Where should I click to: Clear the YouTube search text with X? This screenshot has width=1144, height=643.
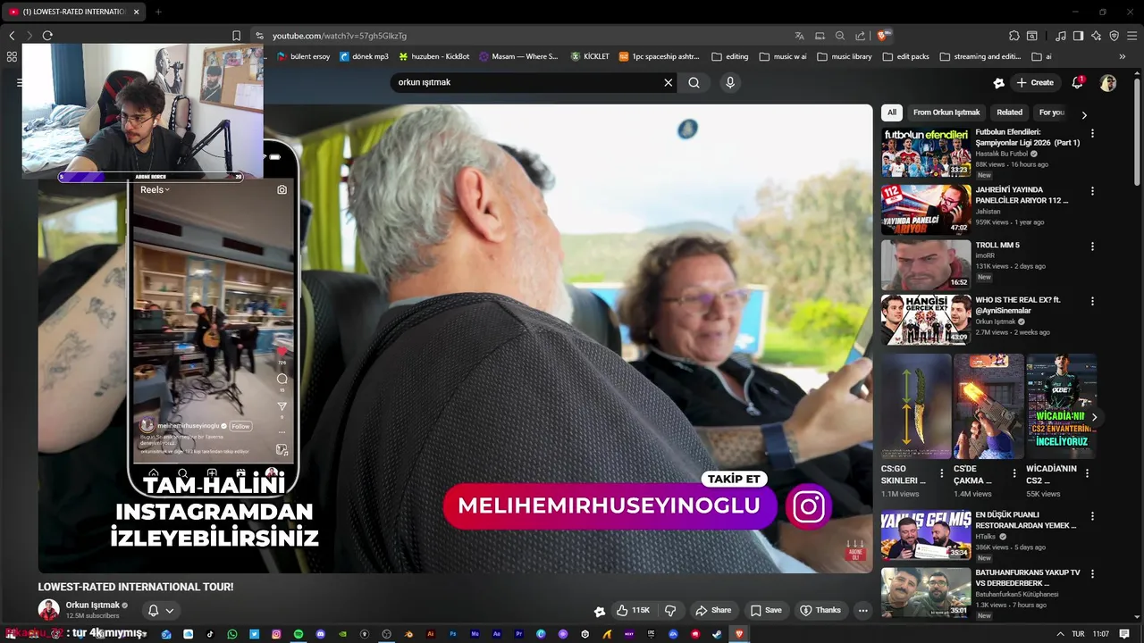click(x=668, y=82)
